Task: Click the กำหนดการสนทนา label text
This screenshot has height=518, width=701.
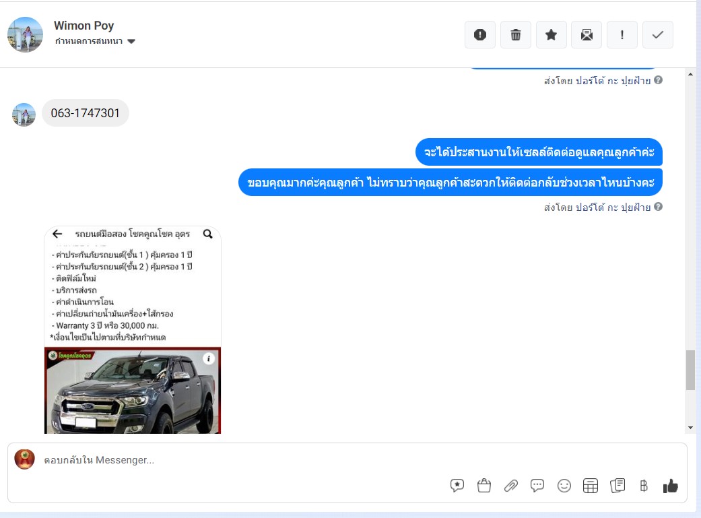Action: click(x=88, y=41)
